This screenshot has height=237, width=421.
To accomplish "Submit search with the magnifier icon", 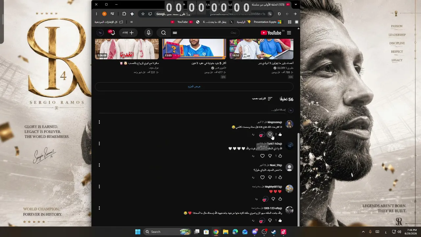I will (x=163, y=33).
